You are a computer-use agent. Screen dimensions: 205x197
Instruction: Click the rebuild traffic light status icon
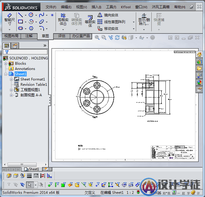(138, 192)
